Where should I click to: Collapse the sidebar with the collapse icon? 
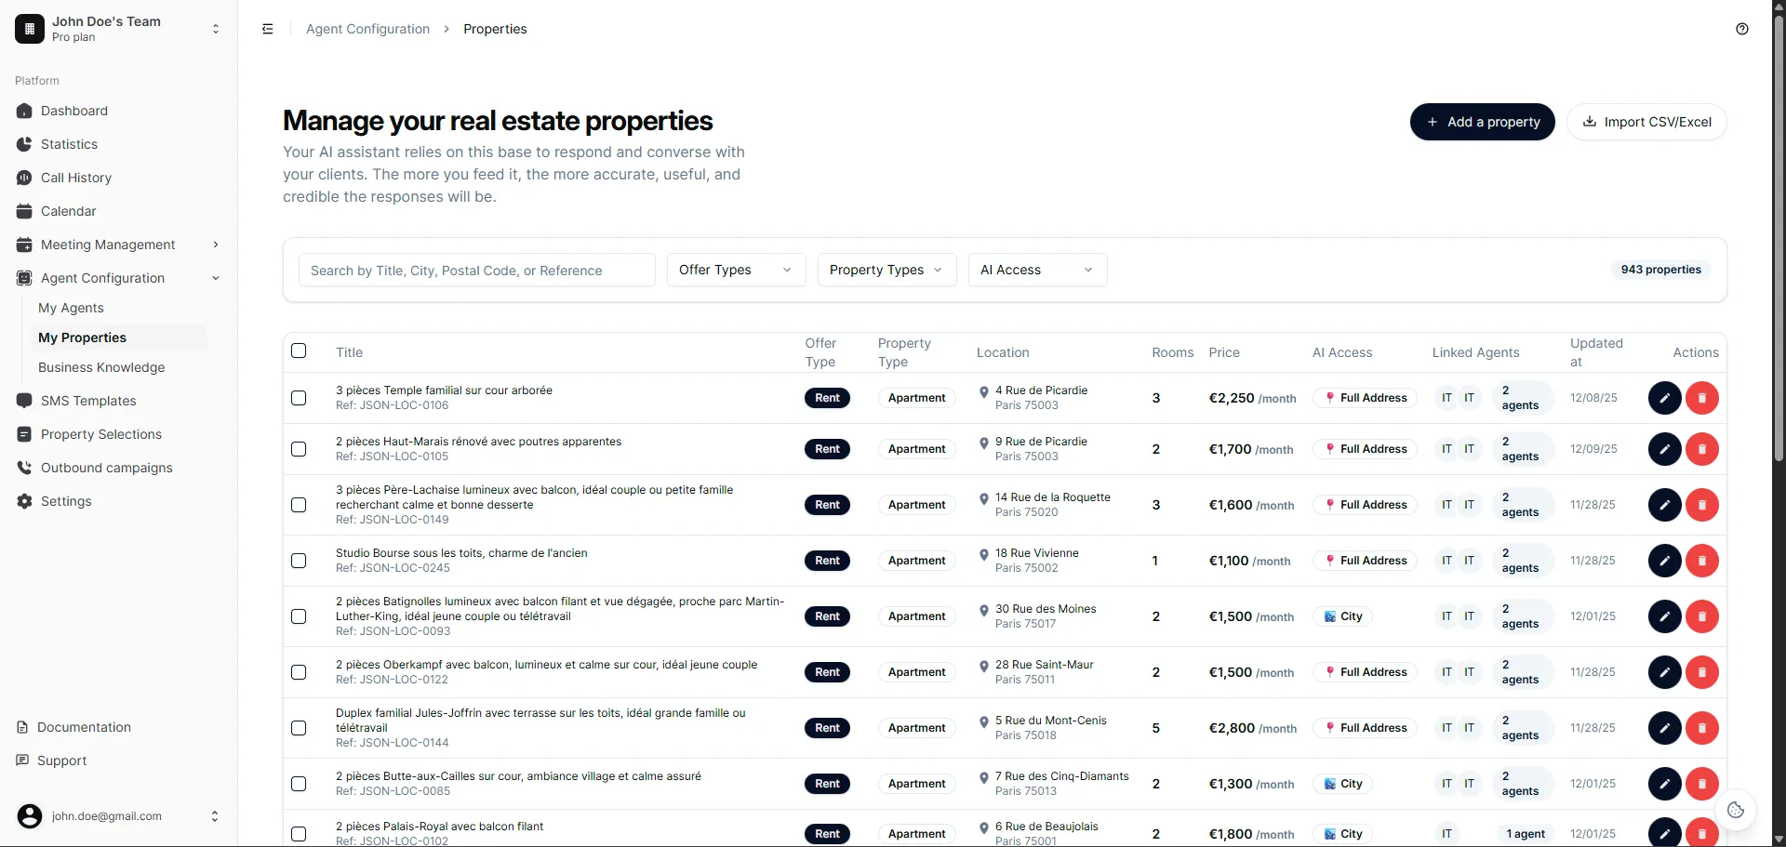(x=268, y=29)
